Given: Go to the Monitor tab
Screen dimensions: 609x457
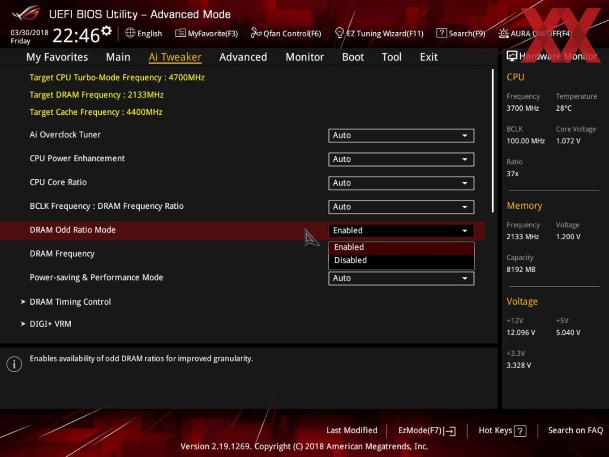Looking at the screenshot, I should pyautogui.click(x=304, y=57).
